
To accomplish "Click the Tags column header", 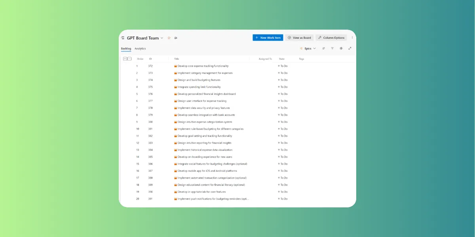I will coord(302,59).
